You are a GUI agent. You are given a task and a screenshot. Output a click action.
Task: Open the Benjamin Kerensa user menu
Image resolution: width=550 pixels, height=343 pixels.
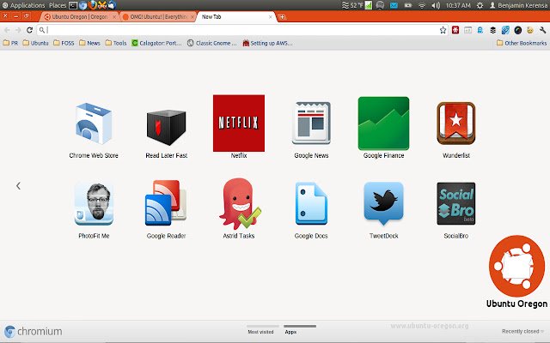(518, 5)
